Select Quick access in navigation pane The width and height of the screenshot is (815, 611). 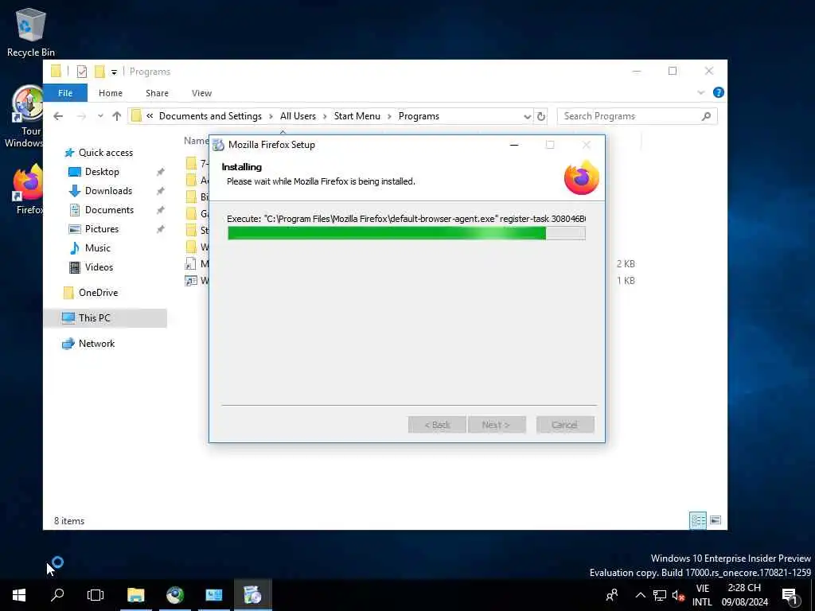tap(106, 153)
